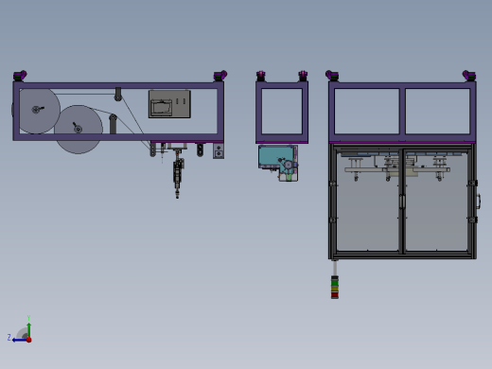Screen dimensions: 492x369
Task: Click the blue Z axis of the triad
Action: 19,340
